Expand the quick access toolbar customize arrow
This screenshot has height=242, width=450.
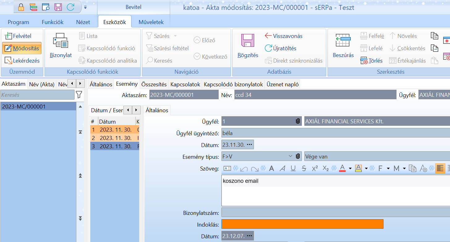tap(85, 7)
